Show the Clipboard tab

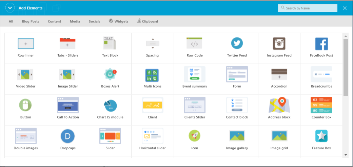click(x=148, y=21)
